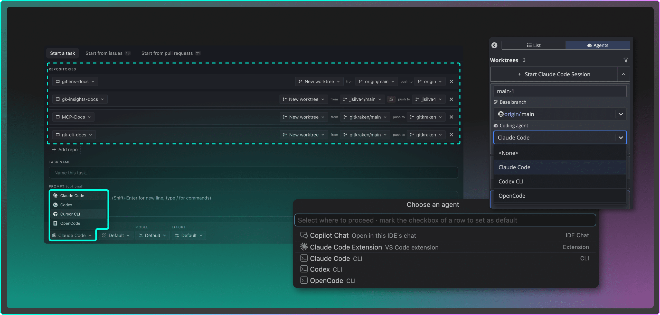Open New worktree dropdown in gk-insights-docs row
The width and height of the screenshot is (660, 315).
[304, 99]
